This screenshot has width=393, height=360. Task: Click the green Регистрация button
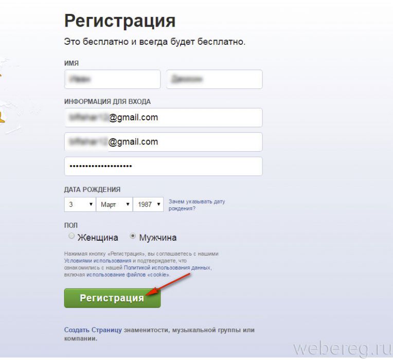(x=112, y=298)
